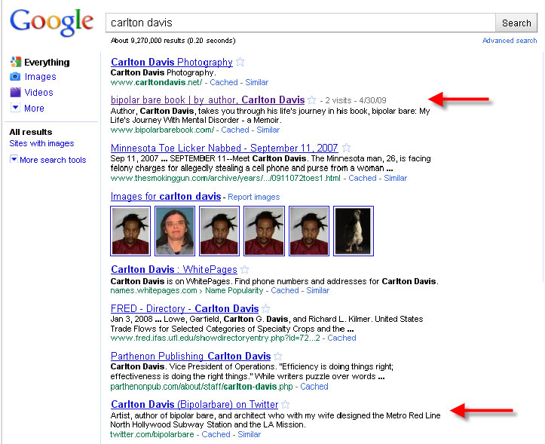Open bipolar bare book result title
The height and width of the screenshot is (444, 545).
[207, 100]
